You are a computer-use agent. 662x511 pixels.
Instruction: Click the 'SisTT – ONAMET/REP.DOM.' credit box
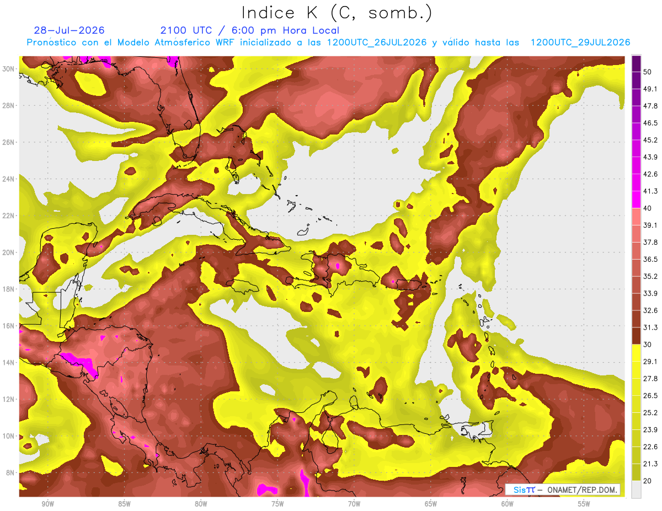pos(562,490)
